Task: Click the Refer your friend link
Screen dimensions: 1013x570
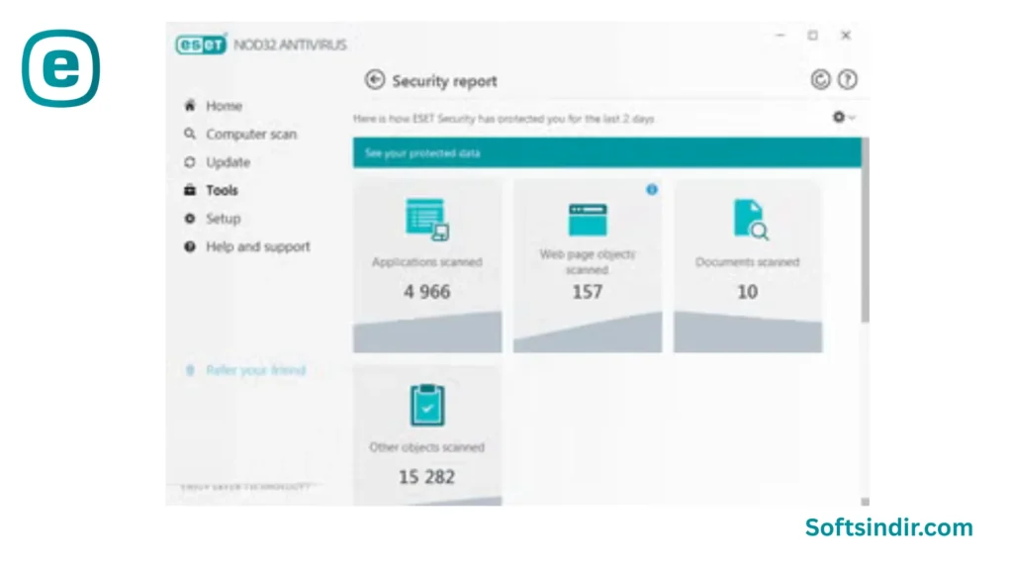Action: click(255, 370)
